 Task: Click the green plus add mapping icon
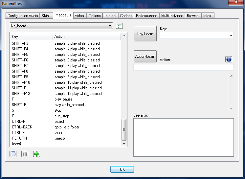[x=36, y=154]
